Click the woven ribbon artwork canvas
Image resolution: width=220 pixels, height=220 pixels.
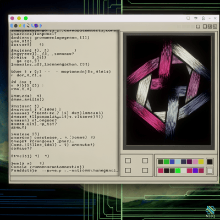(168, 90)
